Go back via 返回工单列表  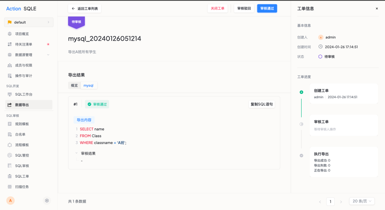coord(85,9)
